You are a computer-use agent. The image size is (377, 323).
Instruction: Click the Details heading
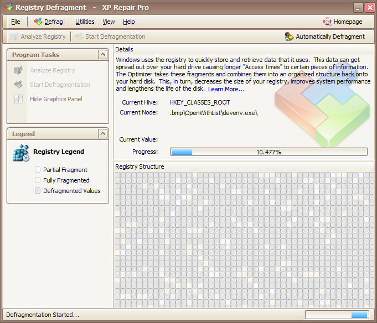tap(124, 49)
